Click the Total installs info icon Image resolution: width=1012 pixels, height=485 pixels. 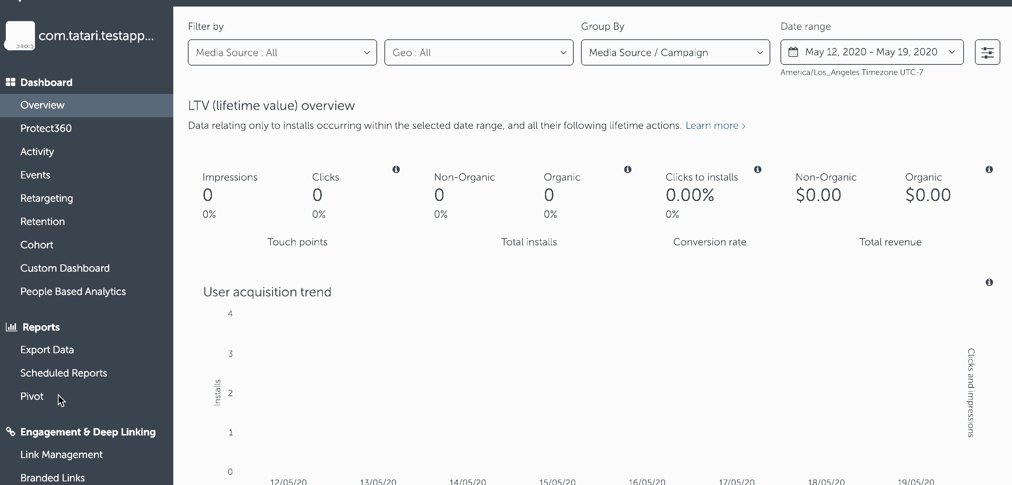[x=627, y=169]
